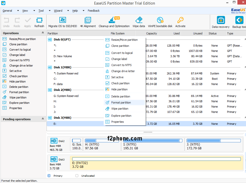Screen dimensions: 246x183
Task: Choose Clone partition in Operations panel
Action: click(18, 44)
